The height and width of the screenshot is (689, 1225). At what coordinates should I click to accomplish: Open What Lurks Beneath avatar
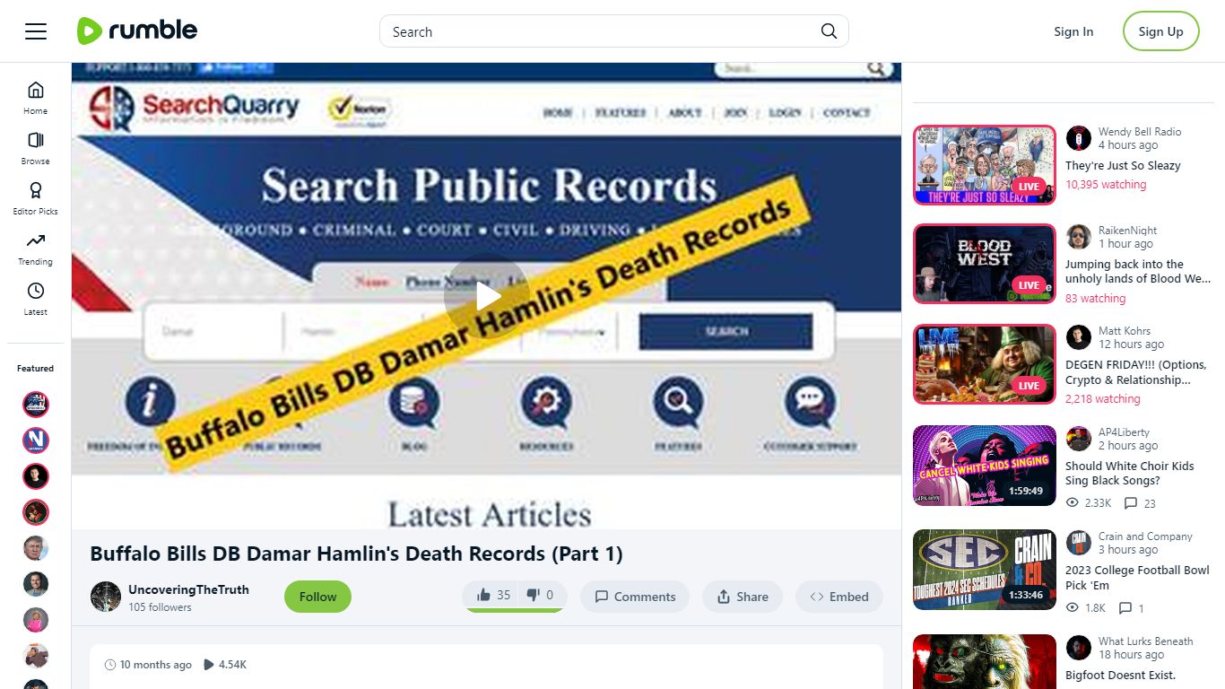pyautogui.click(x=1079, y=648)
